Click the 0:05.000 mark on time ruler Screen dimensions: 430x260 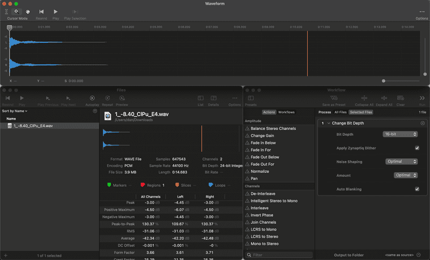[x=156, y=27]
